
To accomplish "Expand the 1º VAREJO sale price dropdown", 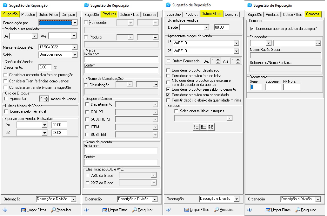I will click(236, 43).
